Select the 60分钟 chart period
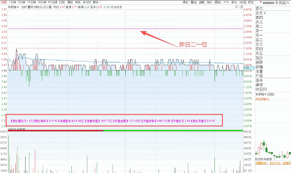The width and height of the screenshot is (291, 173). (x=53, y=2)
